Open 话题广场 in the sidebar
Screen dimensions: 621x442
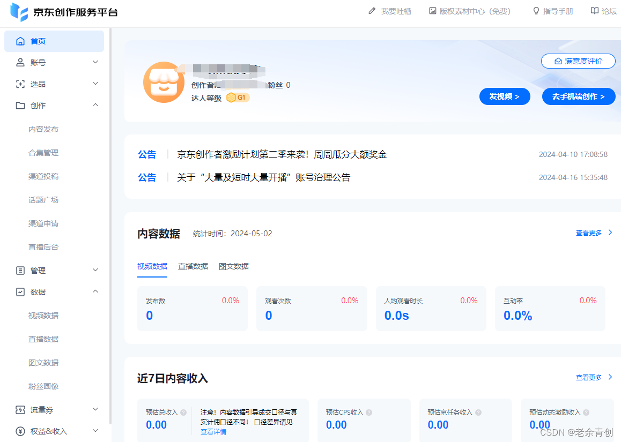43,200
